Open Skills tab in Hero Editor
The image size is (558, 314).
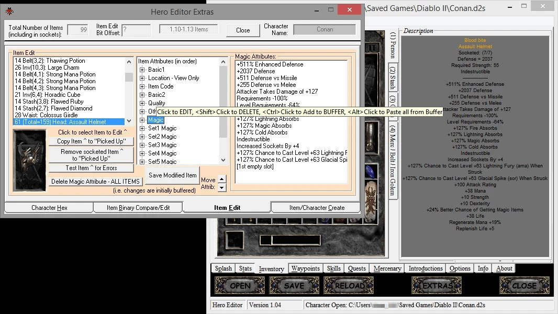(334, 268)
